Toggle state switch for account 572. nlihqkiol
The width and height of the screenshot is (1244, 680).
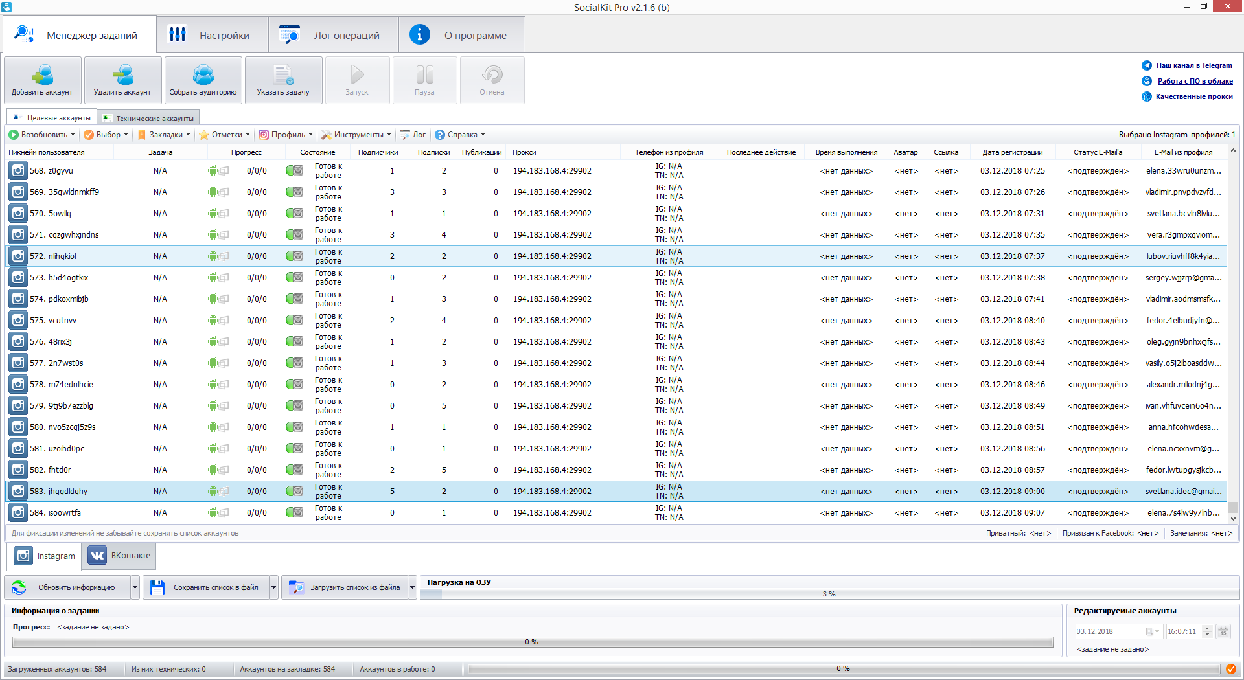click(x=295, y=256)
